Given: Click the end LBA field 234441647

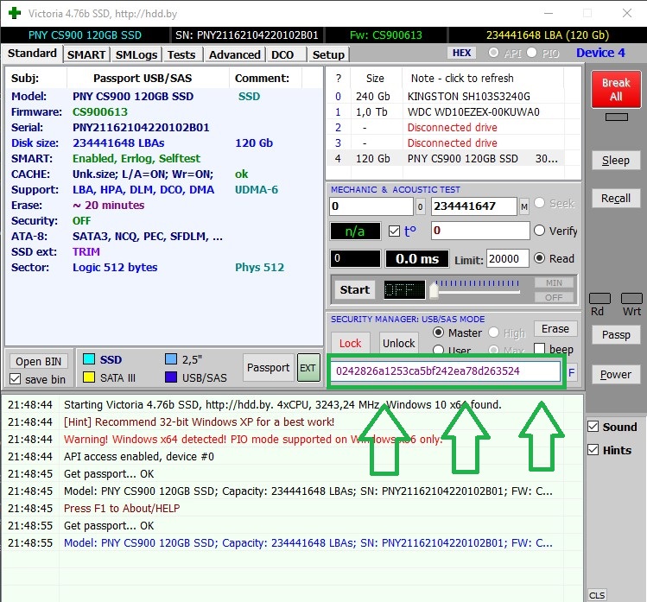Looking at the screenshot, I should click(x=474, y=206).
